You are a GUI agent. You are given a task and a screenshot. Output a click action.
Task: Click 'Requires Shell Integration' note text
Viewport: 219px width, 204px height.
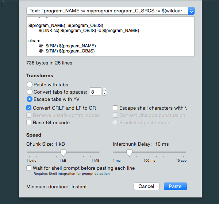coord(72,174)
